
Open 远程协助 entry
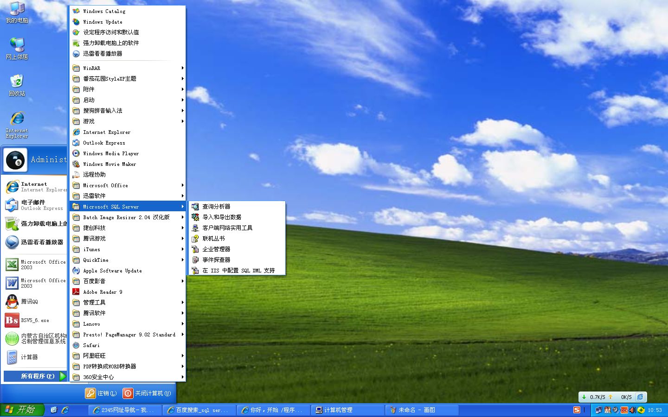[x=128, y=175]
